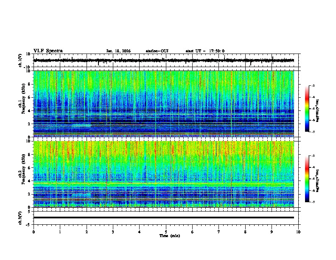Image resolution: width=336 pixels, height=260 pixels.
Task: Click the "8" kHz tick on ch.1 spectrogram
Action: click(30, 84)
